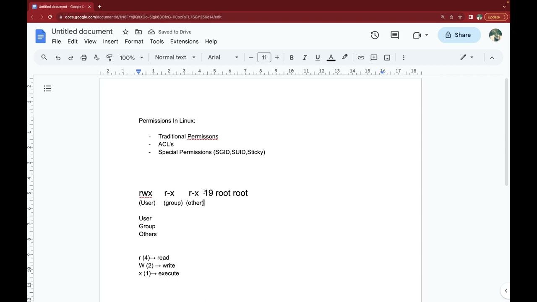Viewport: 537px width, 302px height.
Task: Select the font size 11 field
Action: (264, 57)
